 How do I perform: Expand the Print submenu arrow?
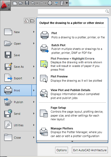tap(34, 90)
